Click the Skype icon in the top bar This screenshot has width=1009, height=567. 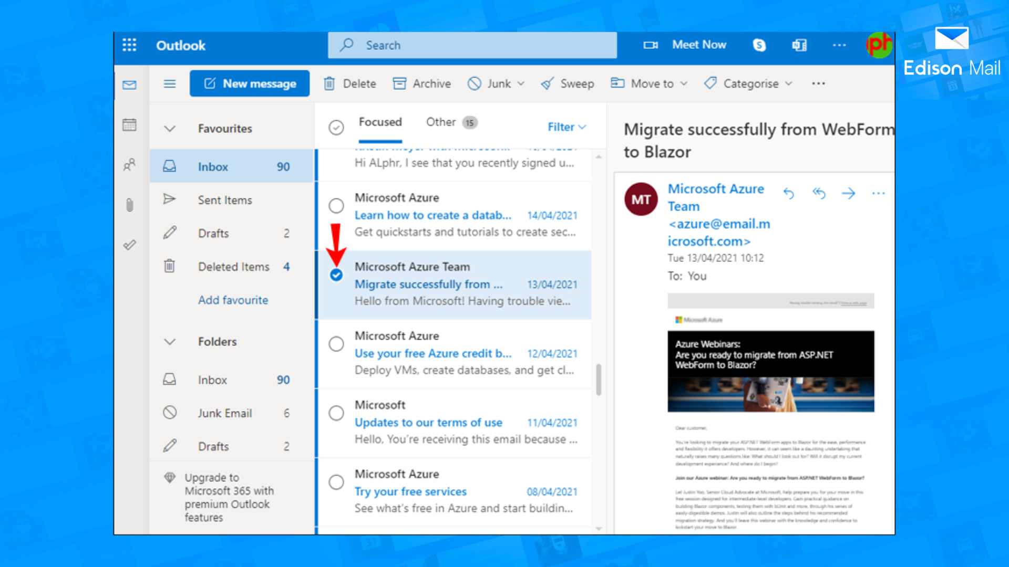(x=759, y=45)
